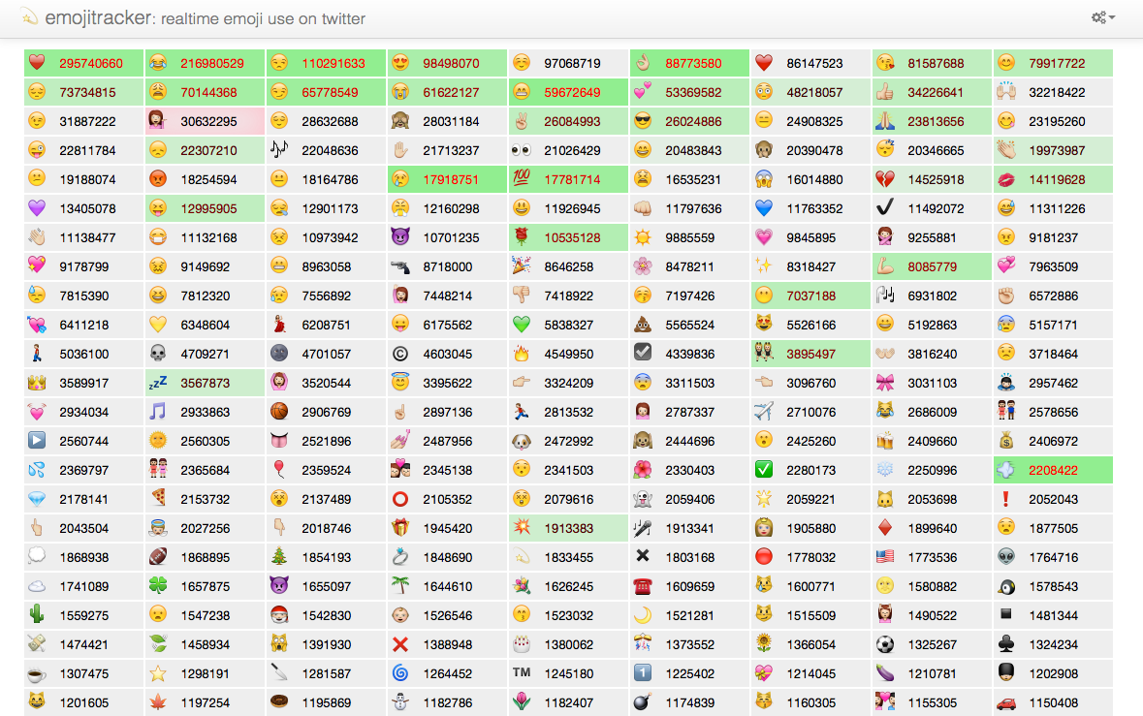The width and height of the screenshot is (1143, 716).
Task: Select the red heart emoji with count 295740660
Action: tap(37, 63)
